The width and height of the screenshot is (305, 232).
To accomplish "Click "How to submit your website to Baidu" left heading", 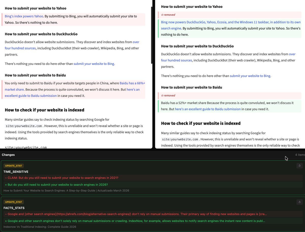I will click(35, 75).
